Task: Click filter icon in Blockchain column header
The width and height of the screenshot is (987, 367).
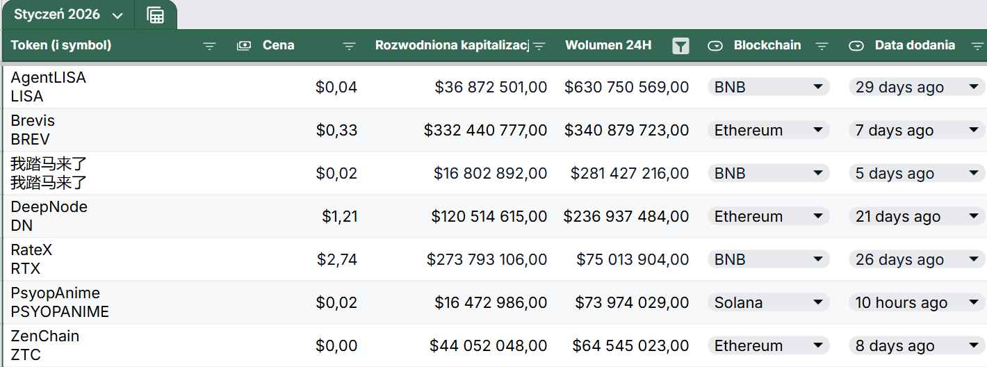Action: coord(822,46)
